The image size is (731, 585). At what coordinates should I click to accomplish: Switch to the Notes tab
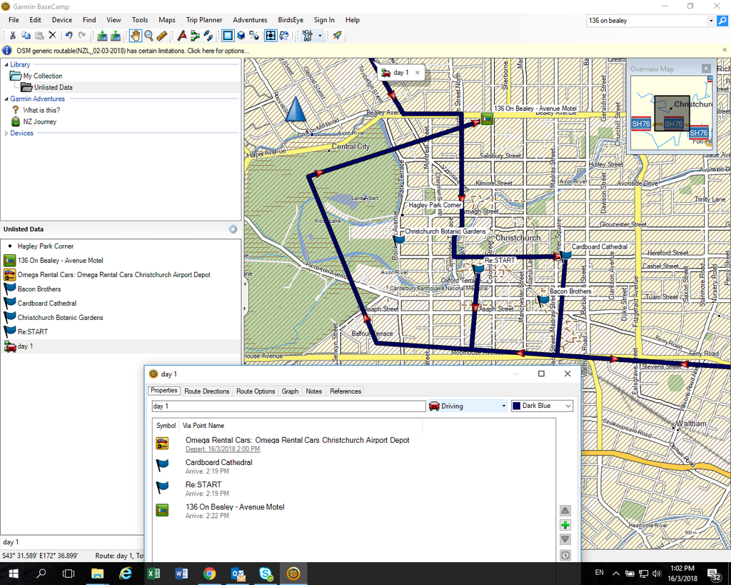(314, 391)
